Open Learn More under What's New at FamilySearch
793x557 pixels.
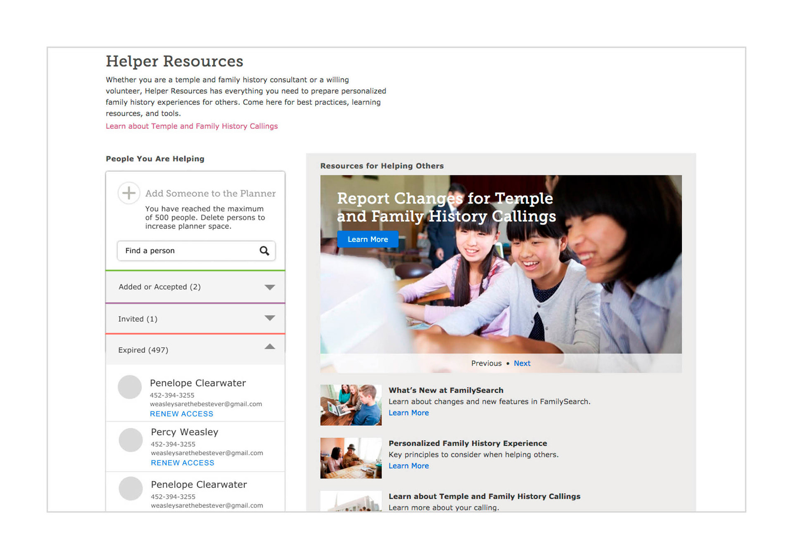[408, 413]
